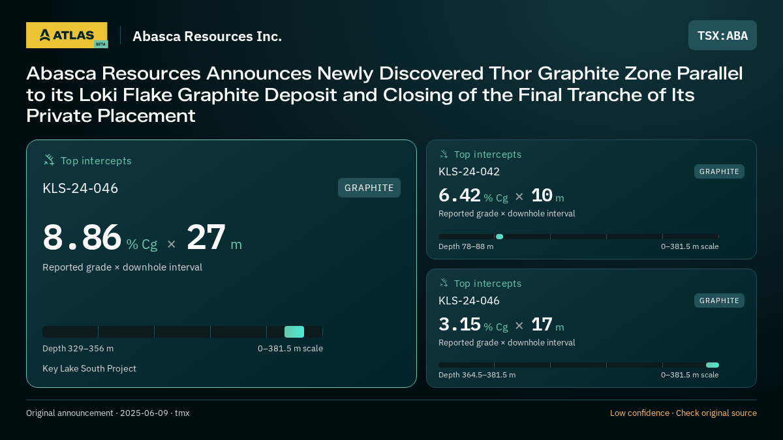Click the 8.86 grade value

[x=82, y=237]
